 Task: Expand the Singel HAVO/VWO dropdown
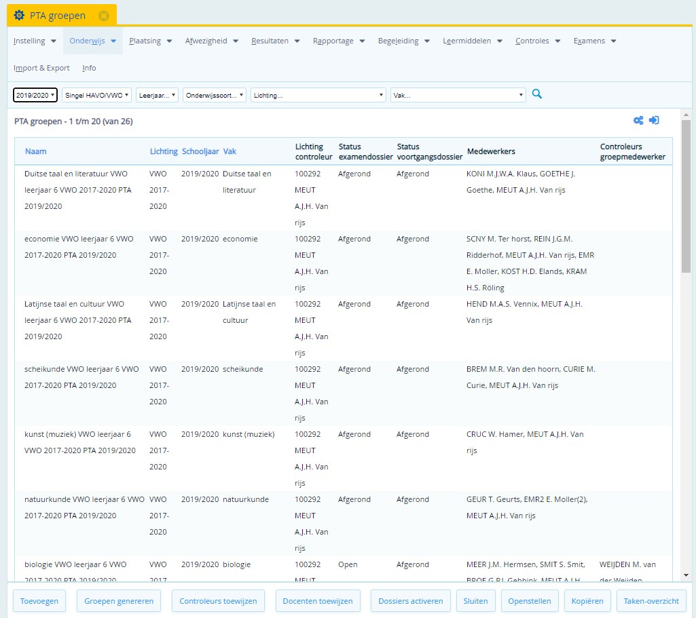click(97, 95)
